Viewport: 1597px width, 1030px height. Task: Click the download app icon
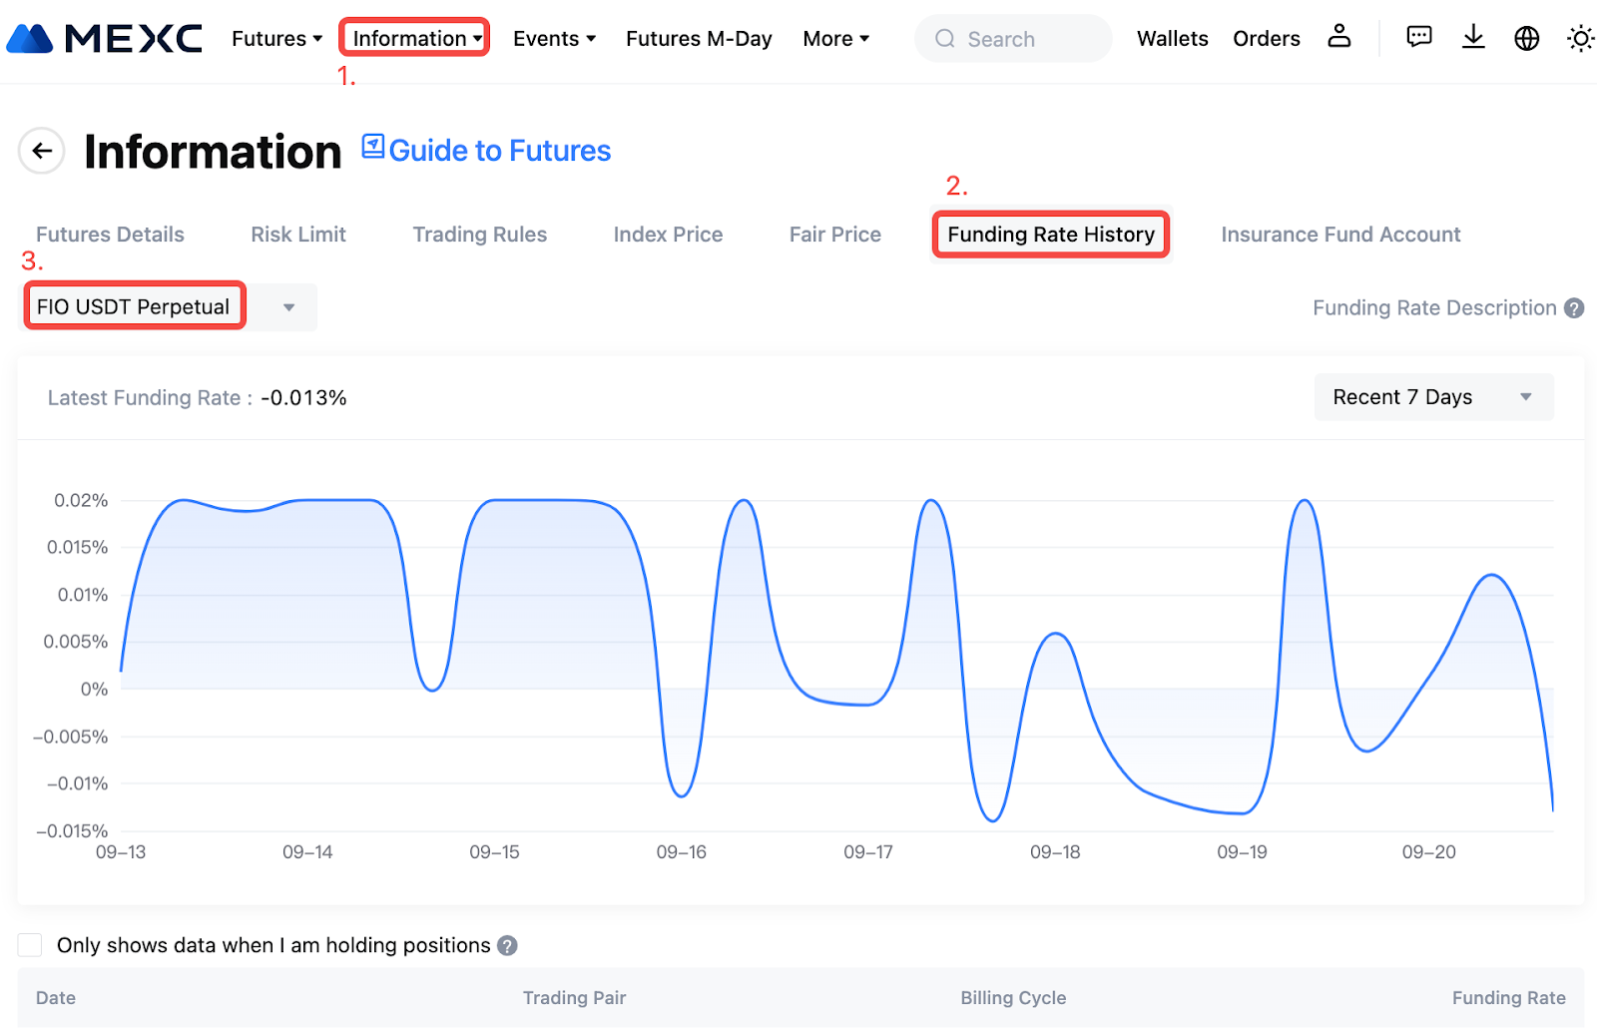click(1472, 38)
